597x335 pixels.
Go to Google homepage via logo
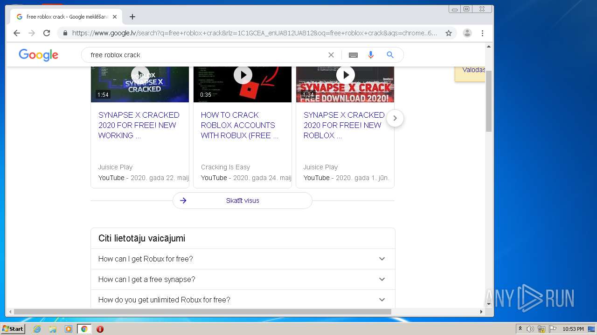(x=39, y=55)
